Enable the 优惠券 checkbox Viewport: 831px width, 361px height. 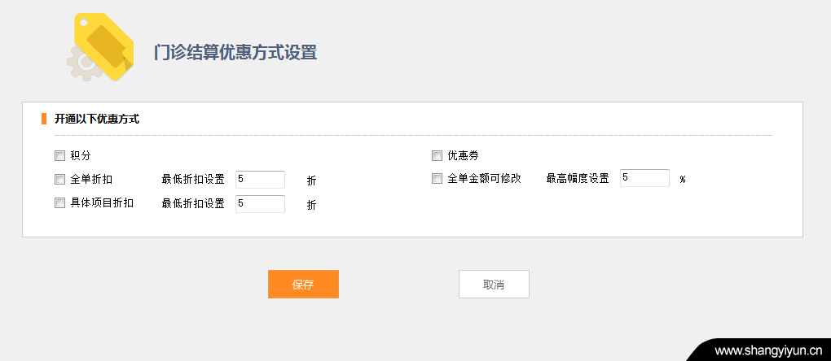[437, 156]
